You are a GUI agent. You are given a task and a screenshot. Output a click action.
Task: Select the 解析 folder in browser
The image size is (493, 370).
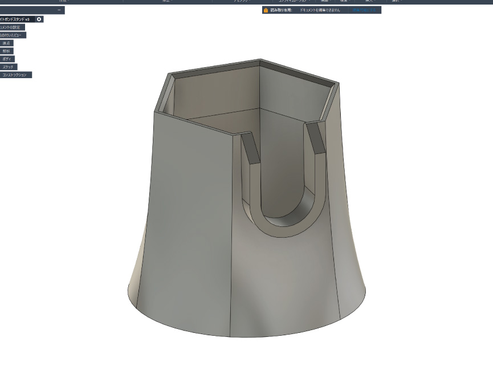pyautogui.click(x=6, y=51)
